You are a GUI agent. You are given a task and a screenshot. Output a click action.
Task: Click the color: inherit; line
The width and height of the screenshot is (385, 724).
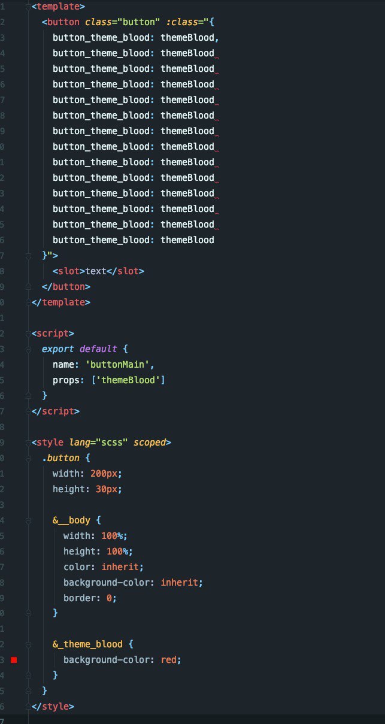coord(104,567)
